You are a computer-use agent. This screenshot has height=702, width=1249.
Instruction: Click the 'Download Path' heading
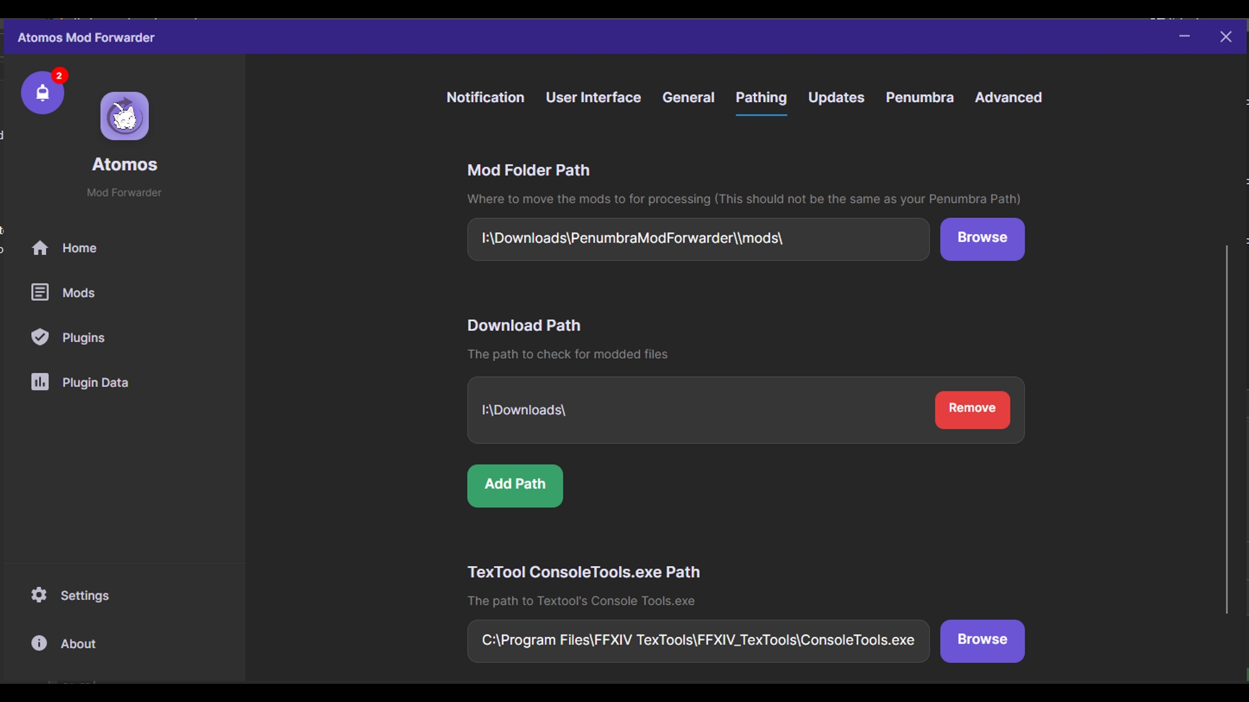click(524, 326)
